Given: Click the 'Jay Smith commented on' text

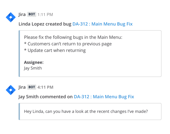Looking at the screenshot, I should point(46,97).
